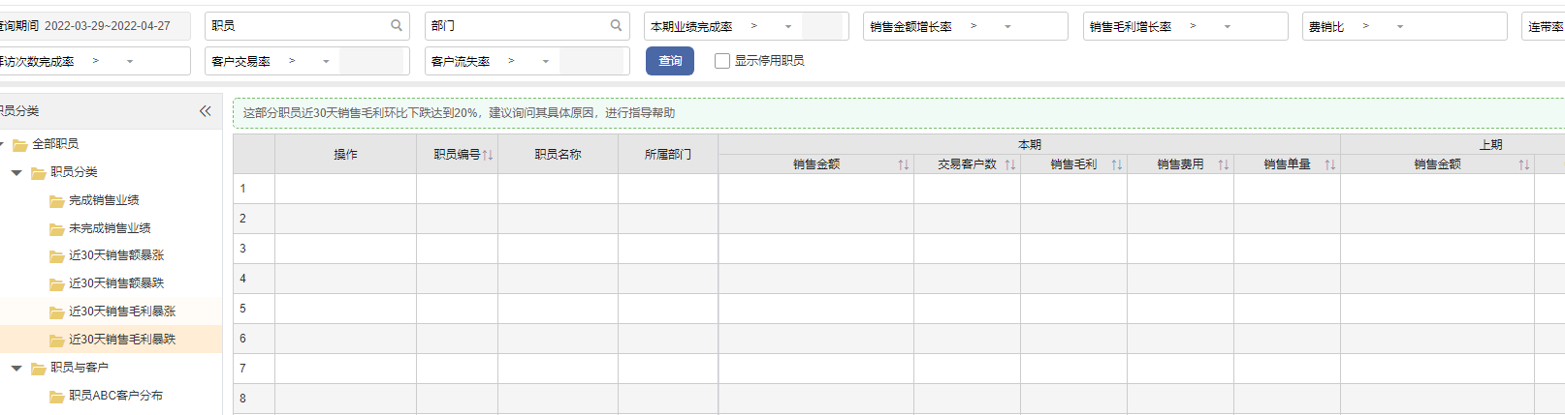Select 完成销售业绩 category
This screenshot has height=415, width=1565.
tap(104, 200)
